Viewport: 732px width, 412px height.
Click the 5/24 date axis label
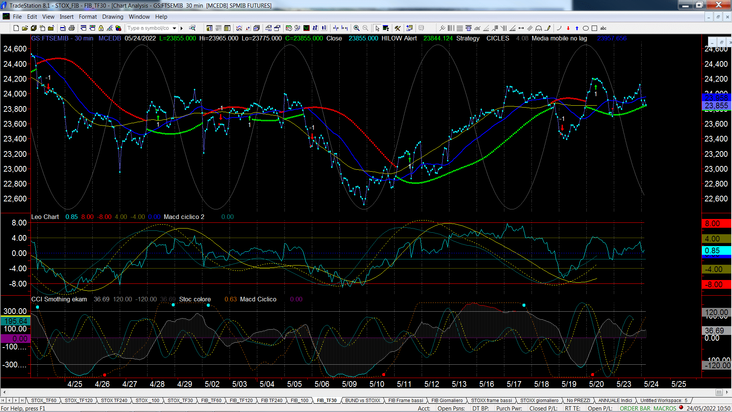coord(651,384)
